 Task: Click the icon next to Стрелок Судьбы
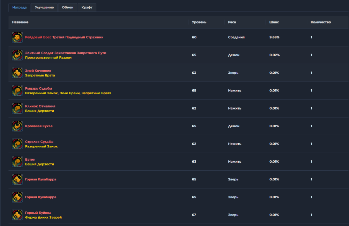click(17, 144)
